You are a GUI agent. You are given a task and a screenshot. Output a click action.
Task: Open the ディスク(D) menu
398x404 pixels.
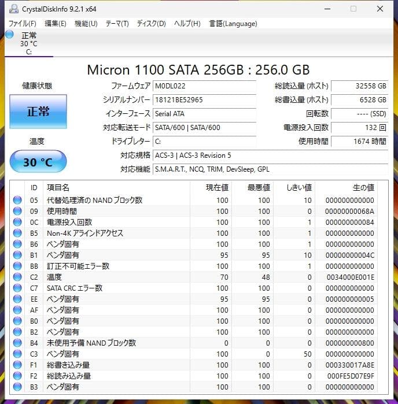(x=151, y=24)
